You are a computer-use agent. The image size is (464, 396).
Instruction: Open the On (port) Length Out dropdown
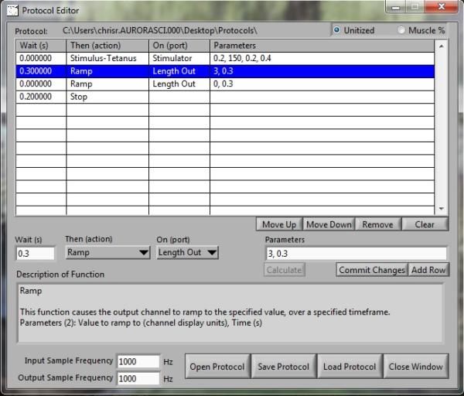pos(188,253)
